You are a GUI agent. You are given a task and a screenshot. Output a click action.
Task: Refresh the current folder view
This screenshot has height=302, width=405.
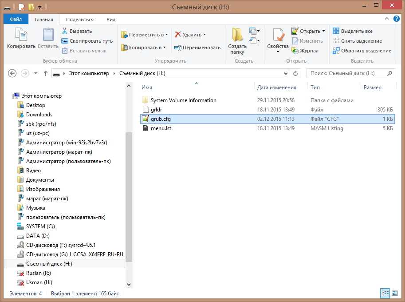296,73
